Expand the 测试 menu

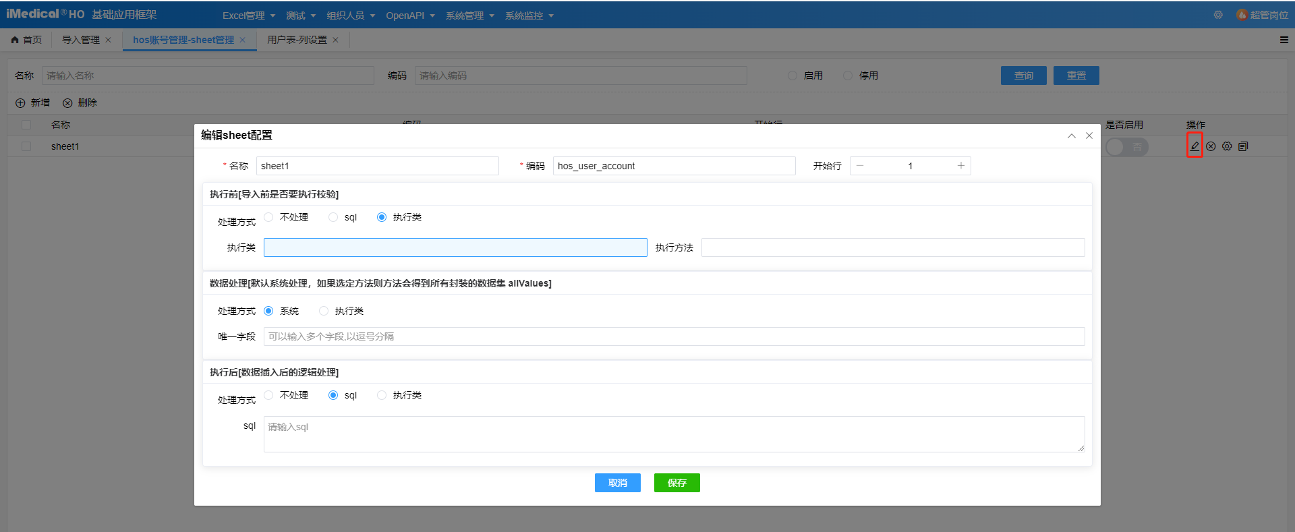[x=301, y=16]
